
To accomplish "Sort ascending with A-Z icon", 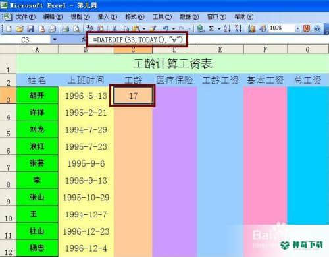I will pos(227,28).
